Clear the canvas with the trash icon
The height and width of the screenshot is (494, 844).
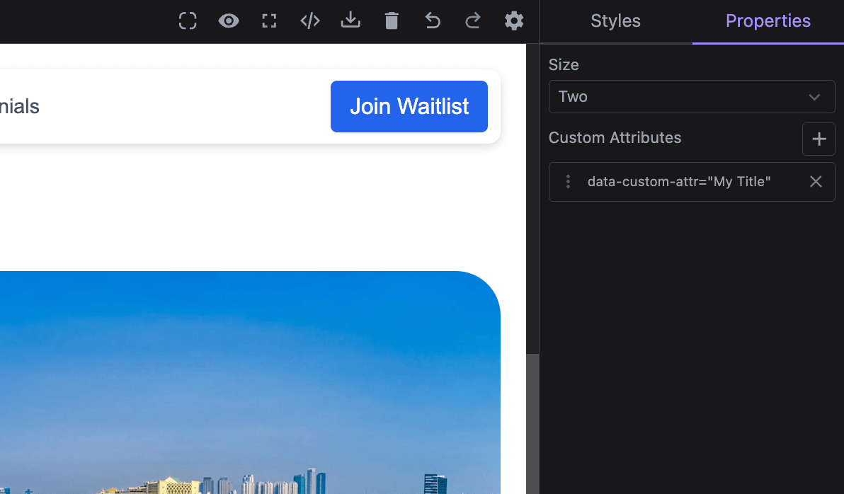392,21
